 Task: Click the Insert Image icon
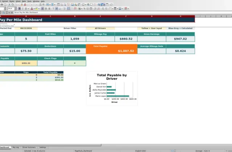click(72, 5)
